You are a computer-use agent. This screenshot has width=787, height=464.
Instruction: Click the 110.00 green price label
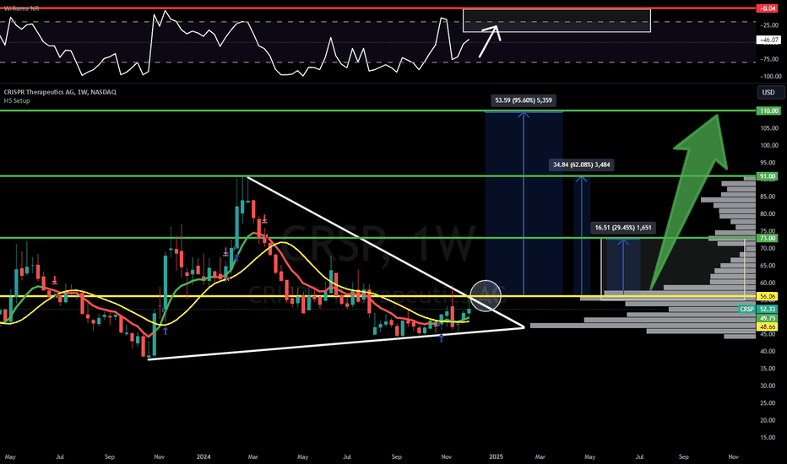coord(768,111)
